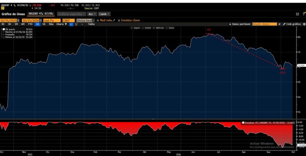
Task: Open the export chart icon
Action: point(298,14)
